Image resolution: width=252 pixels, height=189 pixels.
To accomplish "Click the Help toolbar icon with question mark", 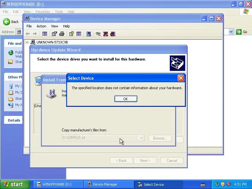I will pos(72,34).
